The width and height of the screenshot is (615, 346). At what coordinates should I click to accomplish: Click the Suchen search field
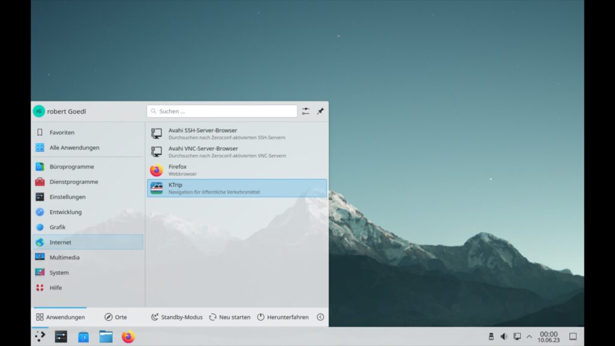pyautogui.click(x=222, y=111)
